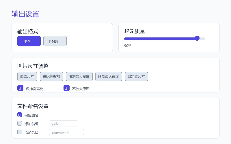This screenshot has width=231, height=144.
Task: Choose 限制最大高度 resize option
Action: click(109, 76)
